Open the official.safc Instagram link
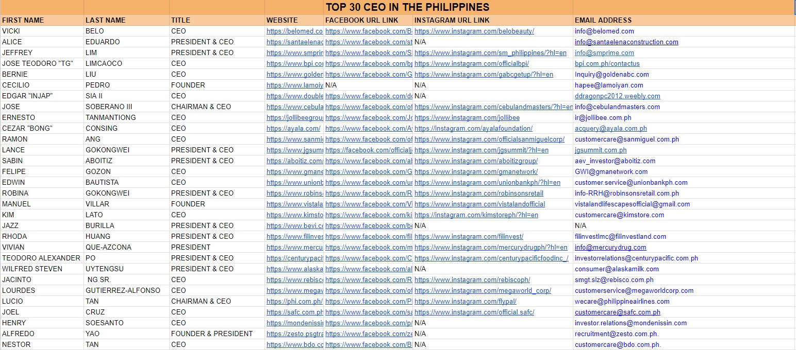 click(x=474, y=312)
